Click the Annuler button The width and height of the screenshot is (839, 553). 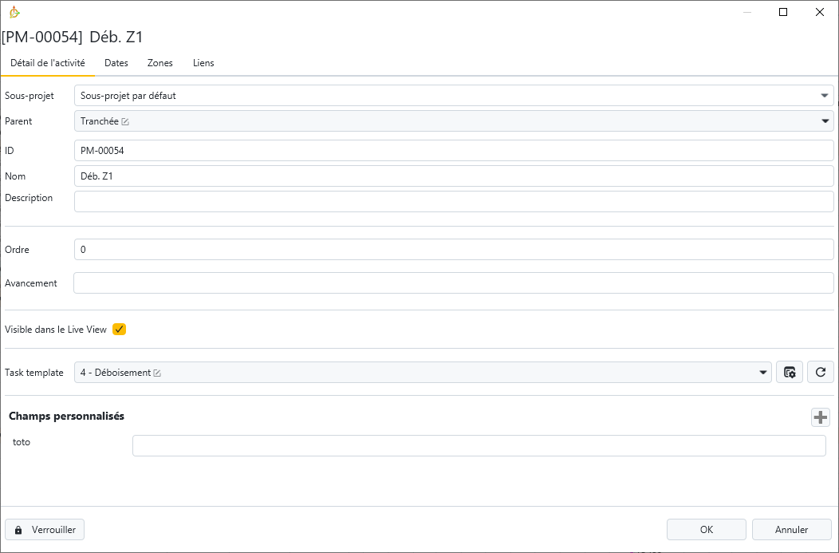791,530
